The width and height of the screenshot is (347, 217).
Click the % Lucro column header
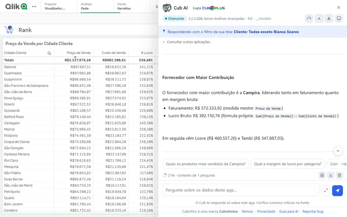tap(147, 53)
